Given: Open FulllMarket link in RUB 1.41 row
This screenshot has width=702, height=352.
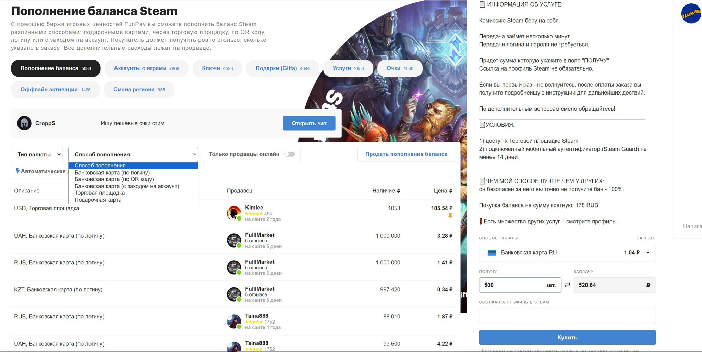Looking at the screenshot, I should [x=259, y=262].
